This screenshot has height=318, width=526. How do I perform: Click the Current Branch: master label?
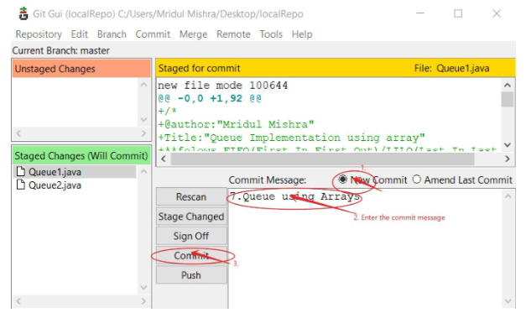click(x=60, y=50)
